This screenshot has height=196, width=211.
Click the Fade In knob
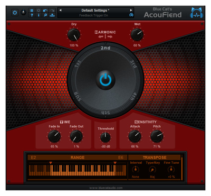(54, 136)
